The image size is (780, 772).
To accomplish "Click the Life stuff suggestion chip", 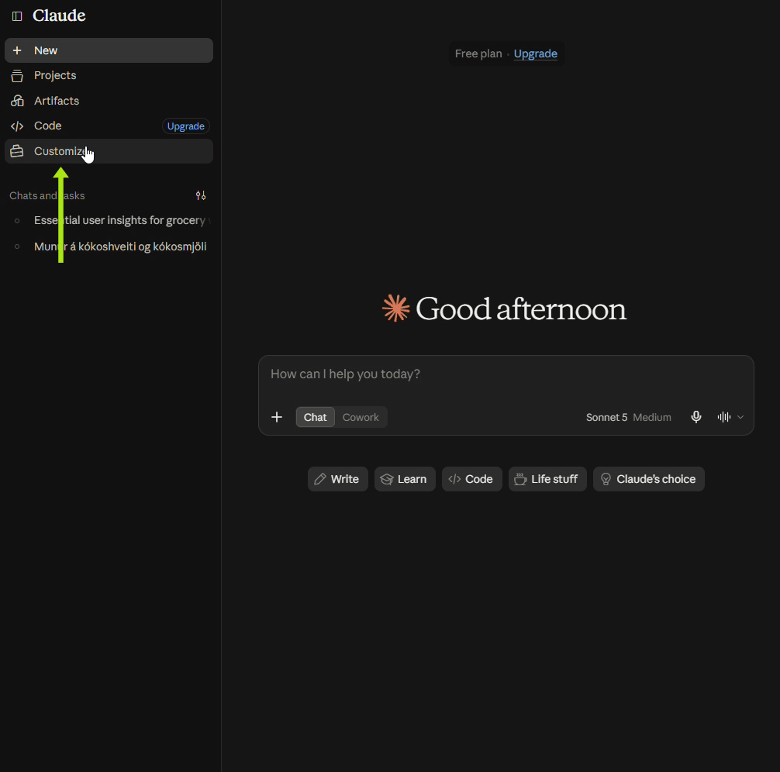I will [547, 479].
